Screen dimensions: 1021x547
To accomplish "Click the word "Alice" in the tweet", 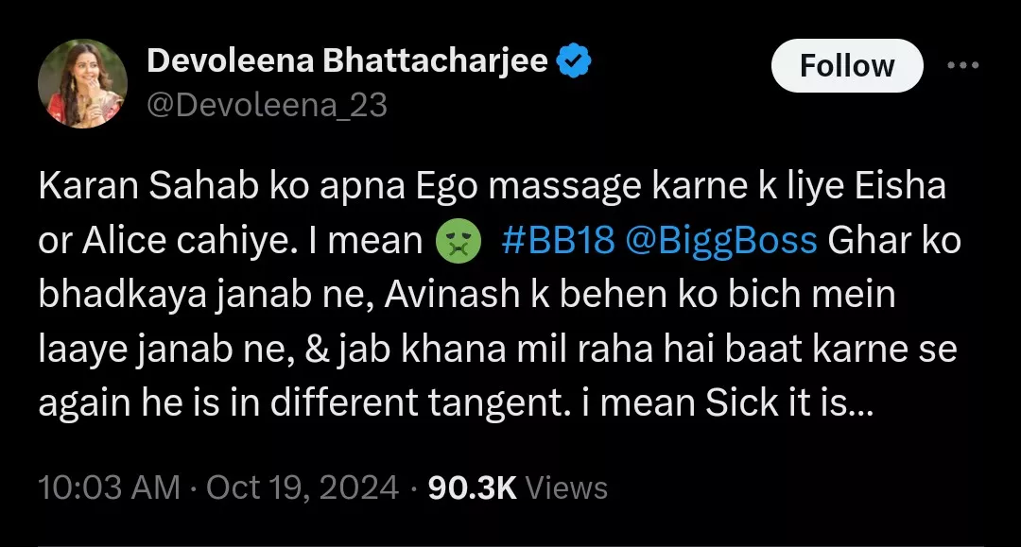I will coord(120,241).
